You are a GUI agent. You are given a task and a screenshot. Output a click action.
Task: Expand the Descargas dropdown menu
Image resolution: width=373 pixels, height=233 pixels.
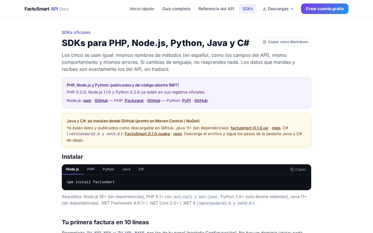[278, 9]
